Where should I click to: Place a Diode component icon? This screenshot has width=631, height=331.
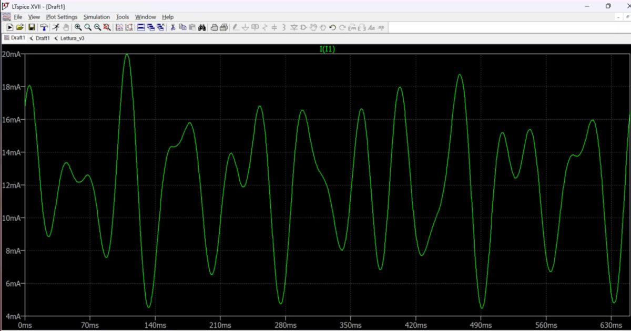click(x=294, y=27)
